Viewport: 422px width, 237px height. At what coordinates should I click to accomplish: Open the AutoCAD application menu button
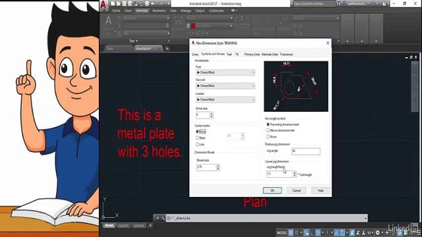pyautogui.click(x=104, y=5)
